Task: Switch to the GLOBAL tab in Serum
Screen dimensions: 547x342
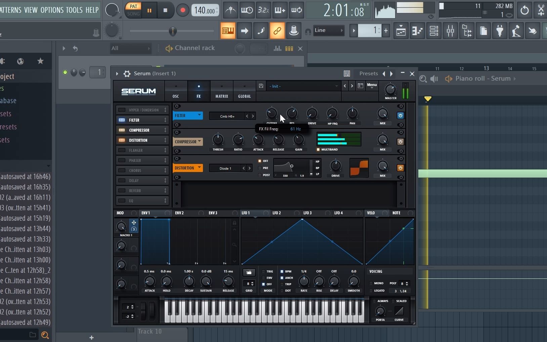Action: click(x=245, y=91)
